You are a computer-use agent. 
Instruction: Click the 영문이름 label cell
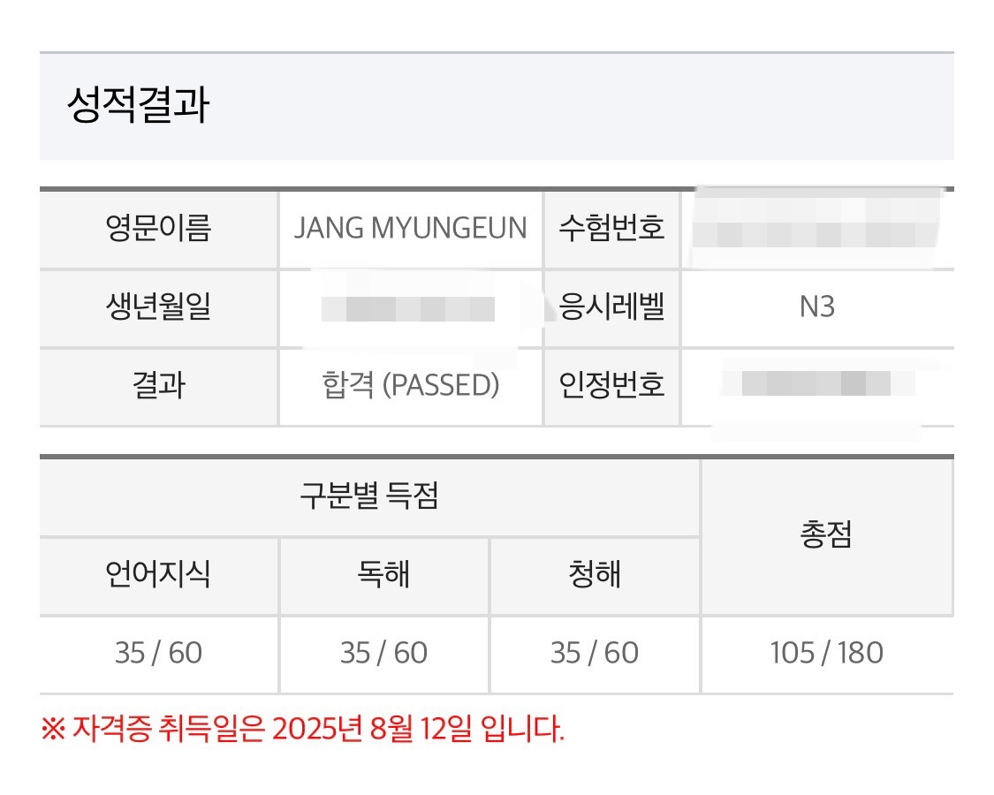coord(159,229)
